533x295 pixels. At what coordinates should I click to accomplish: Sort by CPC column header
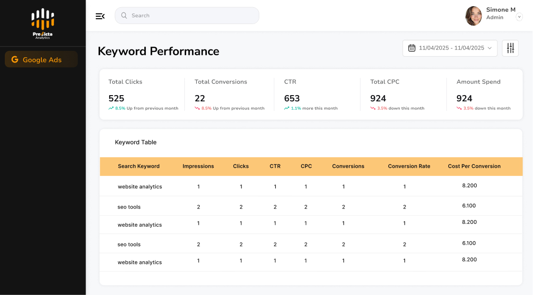[306, 166]
